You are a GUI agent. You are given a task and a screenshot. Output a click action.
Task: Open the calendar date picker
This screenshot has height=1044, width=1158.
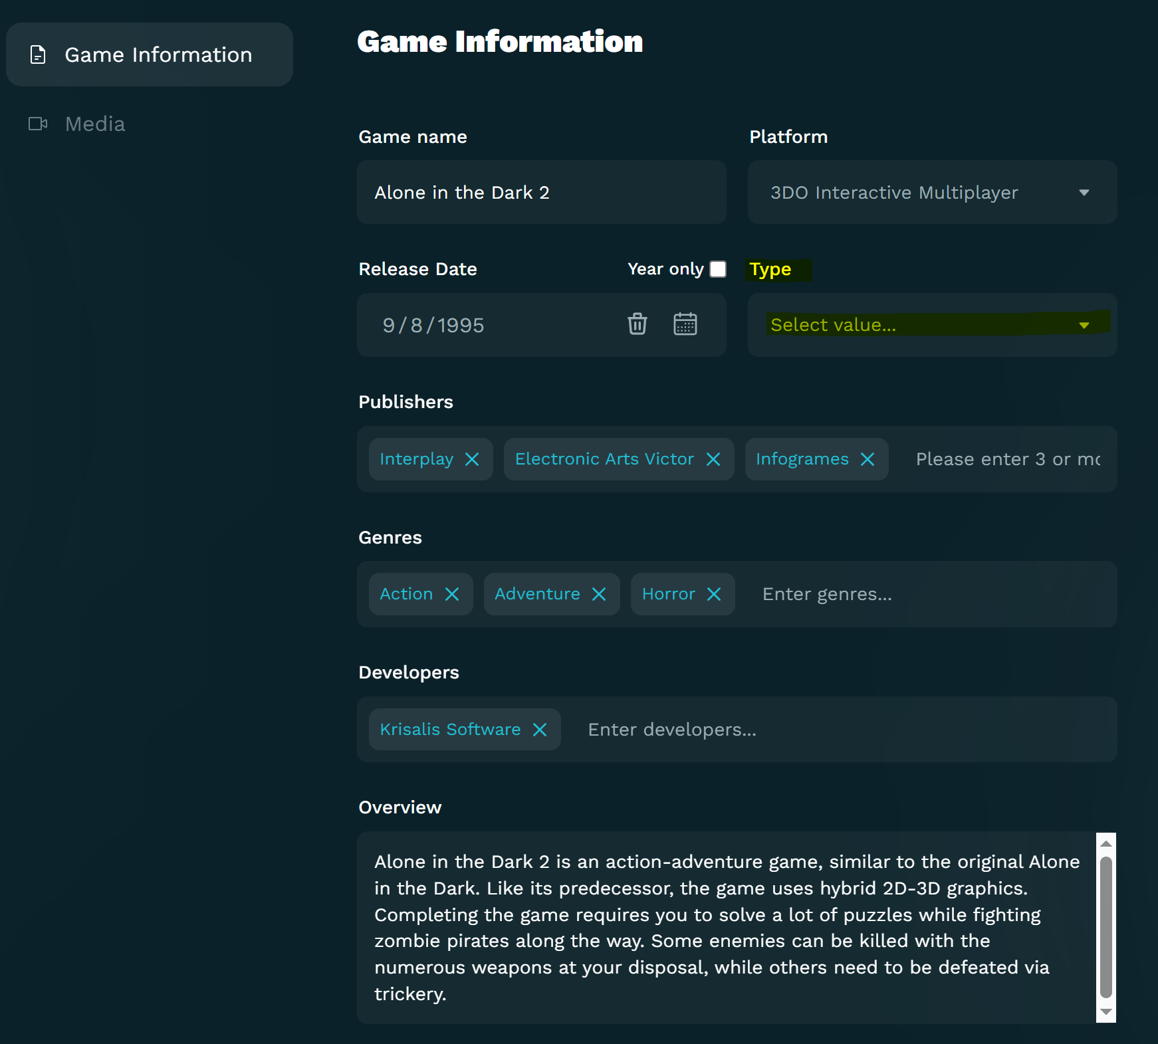click(x=685, y=324)
